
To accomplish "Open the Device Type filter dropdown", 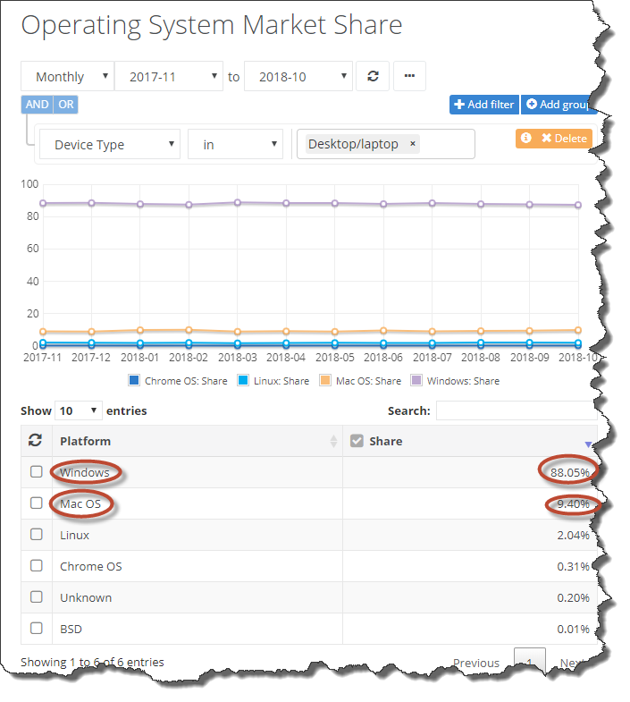I will pyautogui.click(x=110, y=144).
